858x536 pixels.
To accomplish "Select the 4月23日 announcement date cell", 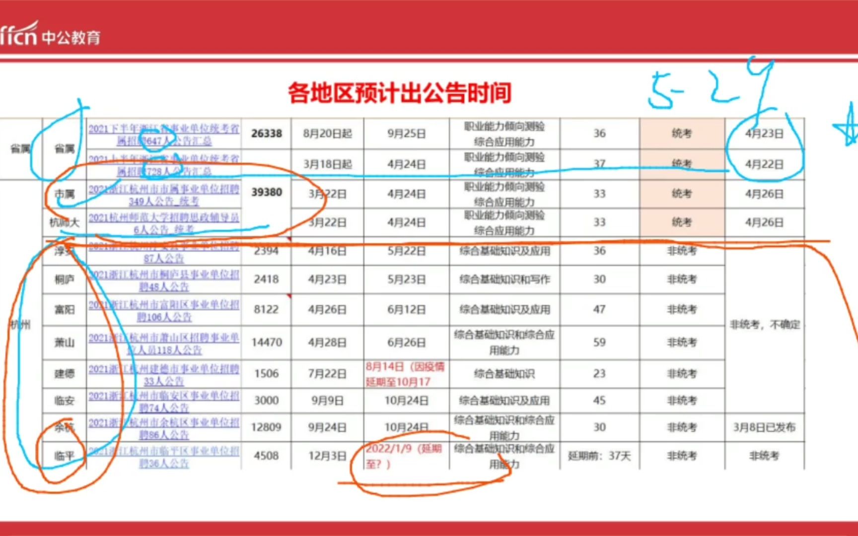I will pyautogui.click(x=764, y=134).
